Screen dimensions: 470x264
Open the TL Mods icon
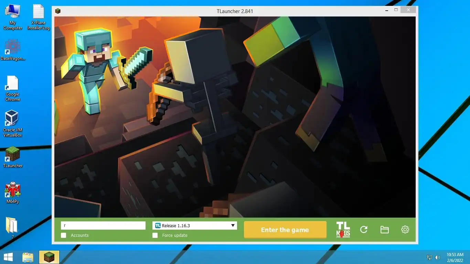(x=343, y=230)
